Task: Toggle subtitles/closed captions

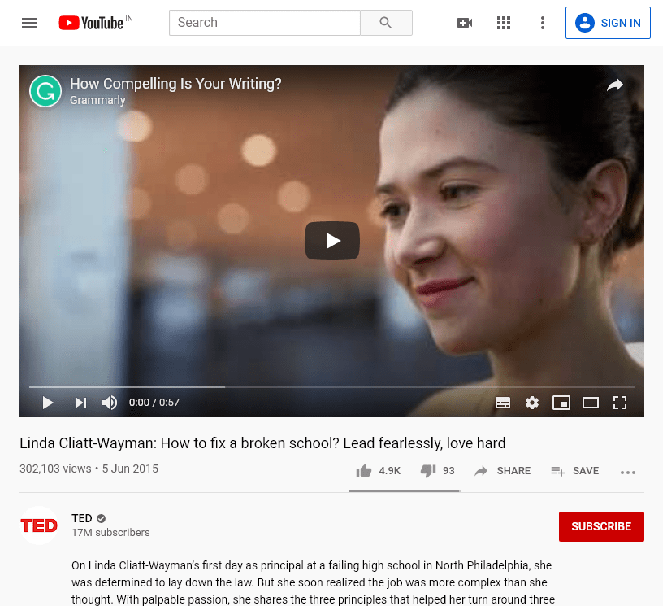Action: tap(503, 403)
